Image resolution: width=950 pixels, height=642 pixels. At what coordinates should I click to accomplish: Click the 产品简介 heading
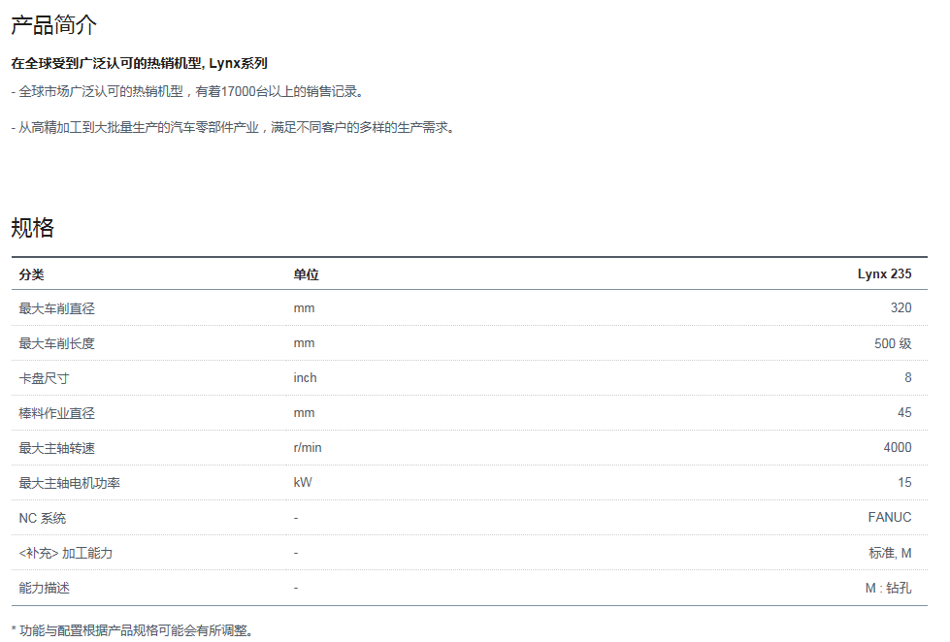54,25
